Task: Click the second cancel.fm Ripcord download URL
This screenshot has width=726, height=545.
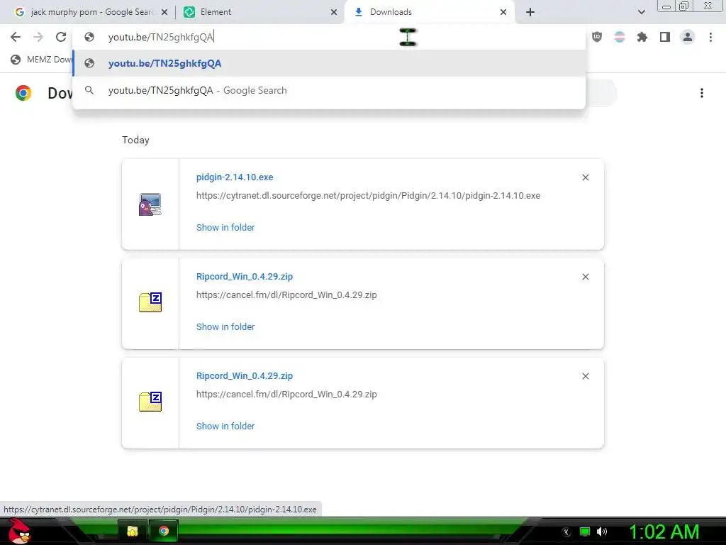Action: point(286,395)
